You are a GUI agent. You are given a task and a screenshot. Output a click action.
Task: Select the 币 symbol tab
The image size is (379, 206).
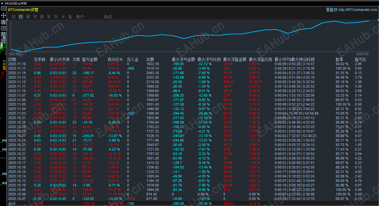point(56,17)
